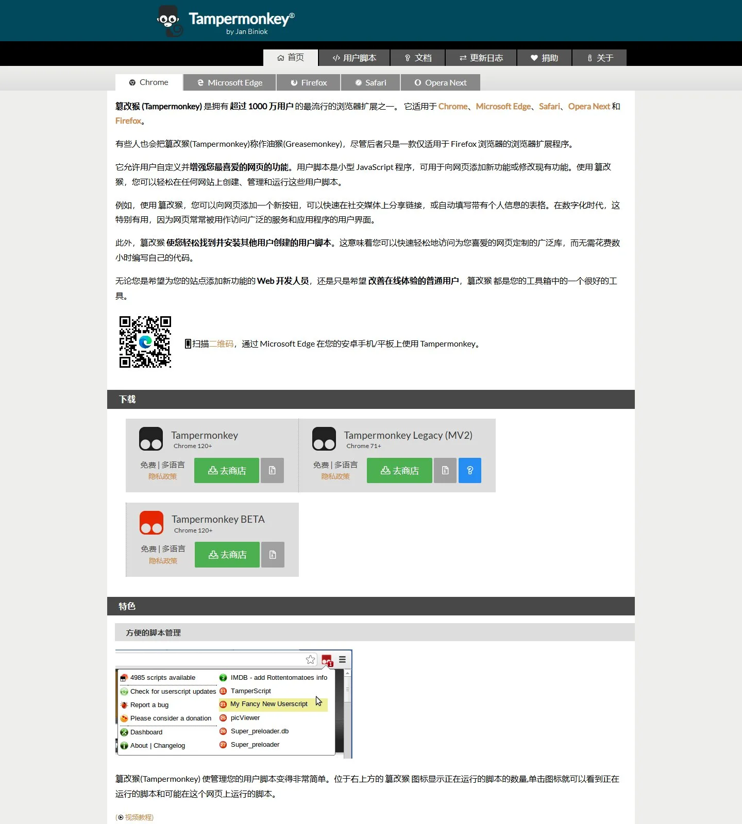
Task: Select the Chrome browser tab
Action: [x=148, y=82]
